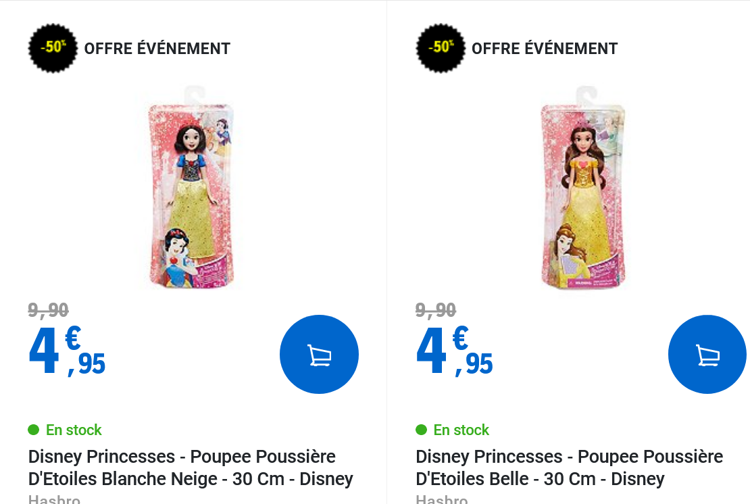
Task: Click the crossed-out 9,90 price on left card
Action: 47,309
